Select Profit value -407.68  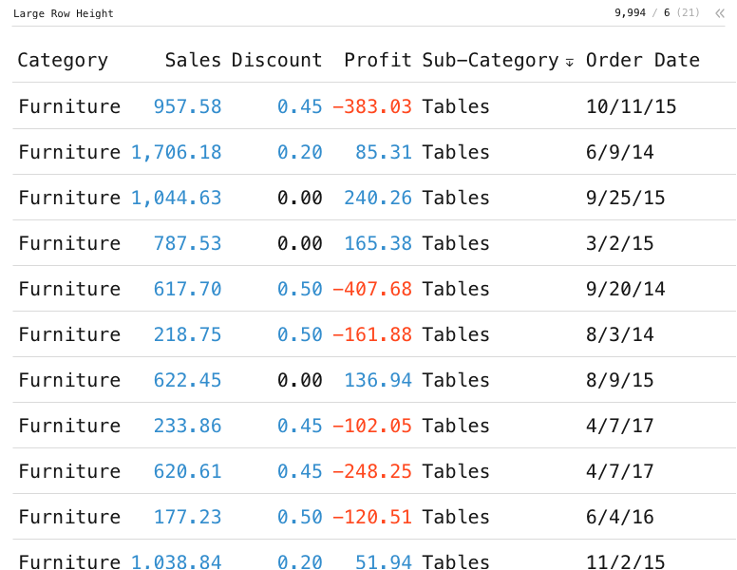pos(372,289)
